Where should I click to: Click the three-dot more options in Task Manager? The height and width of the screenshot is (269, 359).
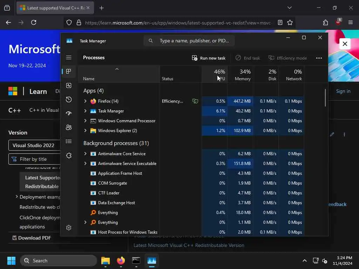[319, 58]
